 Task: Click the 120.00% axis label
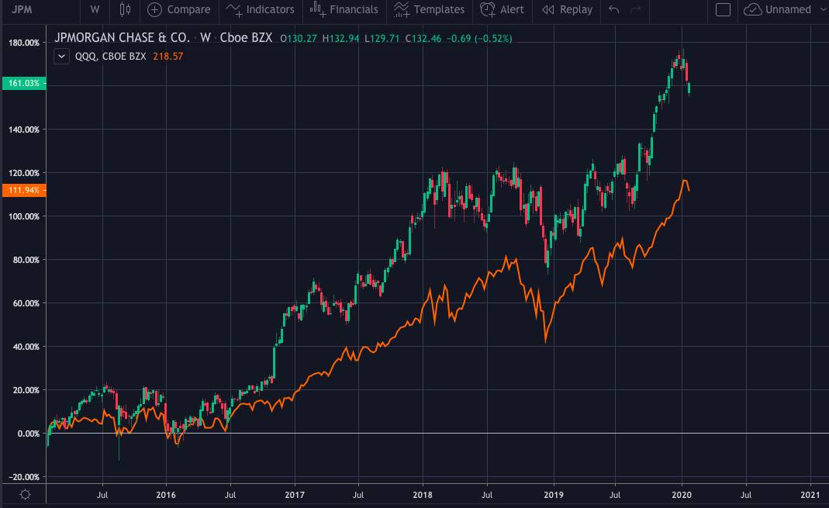point(24,173)
